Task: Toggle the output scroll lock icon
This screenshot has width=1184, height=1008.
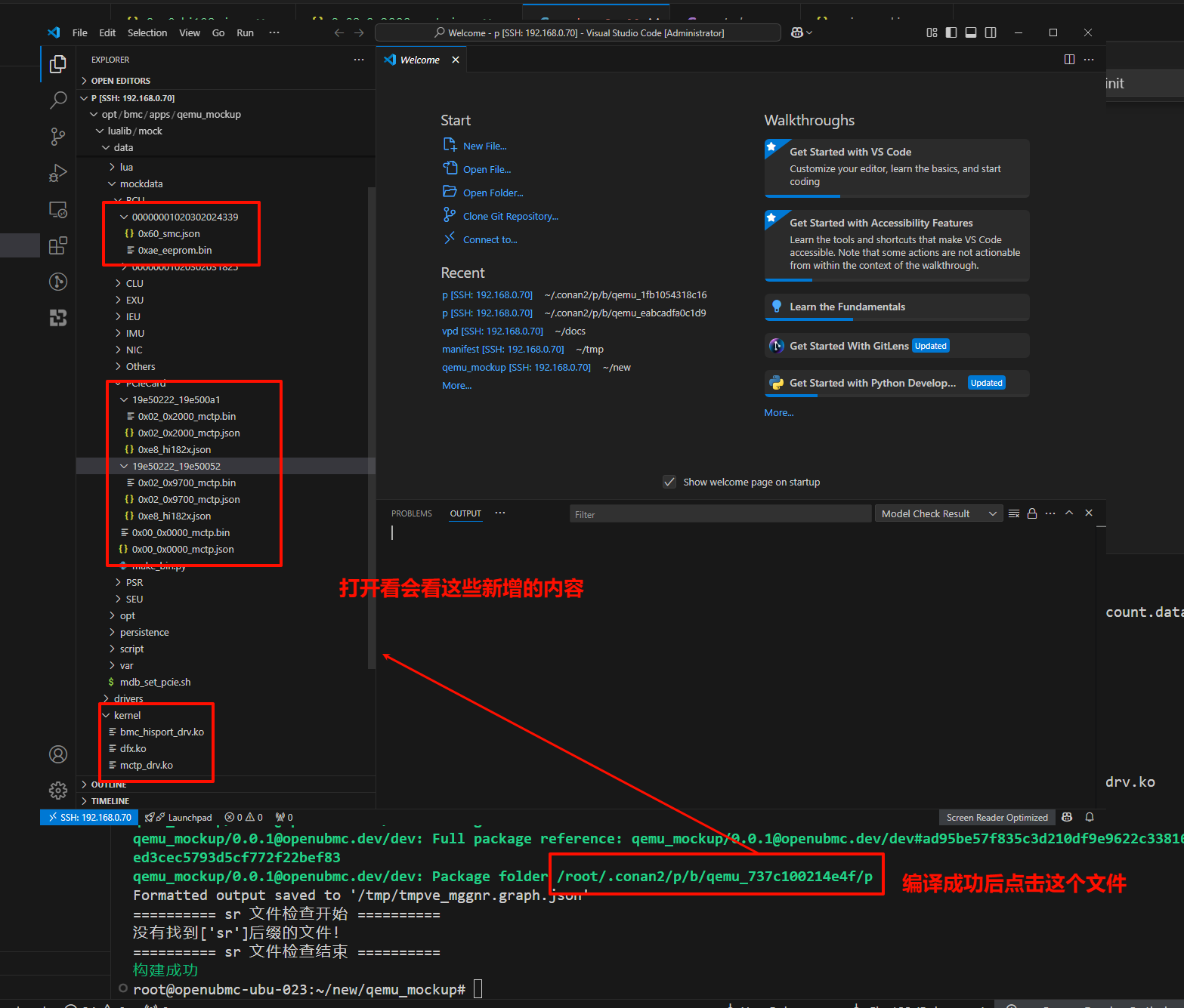Action: (x=1032, y=513)
